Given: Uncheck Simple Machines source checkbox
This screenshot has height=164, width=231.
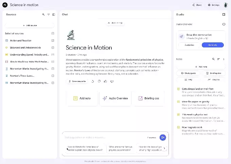Looking at the screenshot, I should [x=53, y=62].
